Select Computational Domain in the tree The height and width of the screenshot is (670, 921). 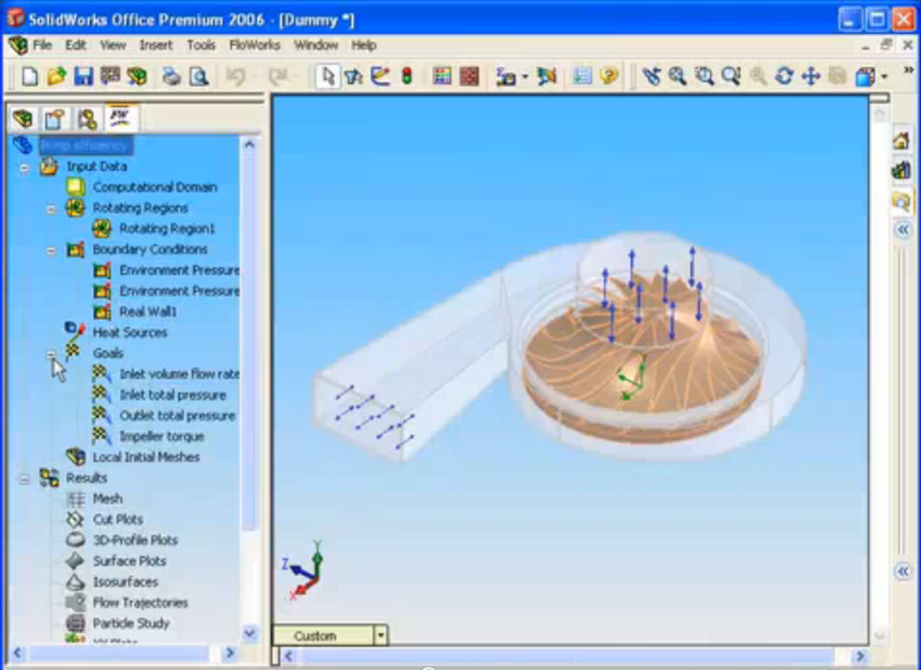pos(154,188)
